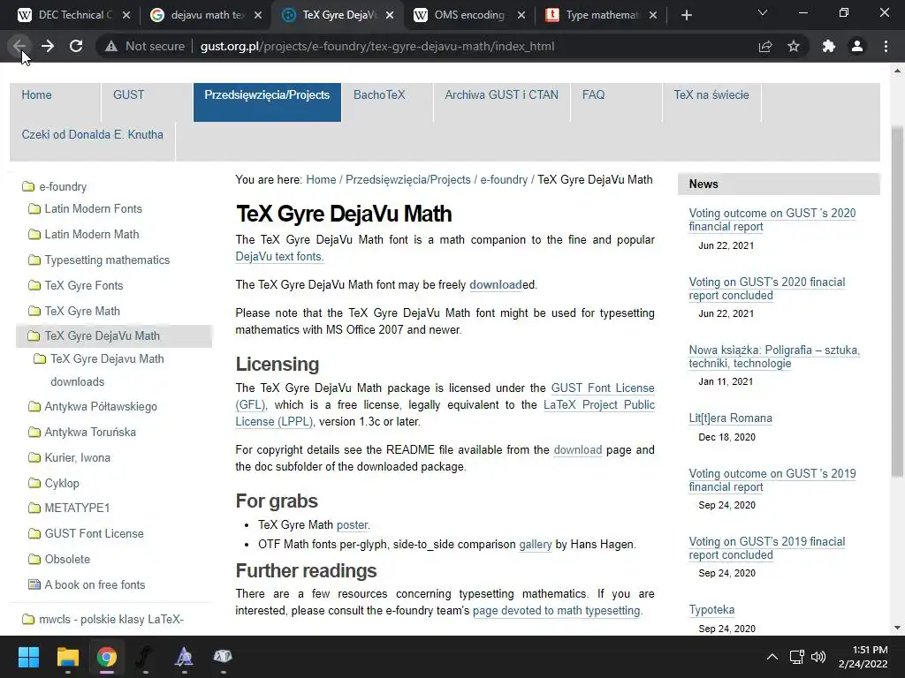Open Antykwa Toruńska sidebar entry
The width and height of the screenshot is (905, 678).
(90, 433)
